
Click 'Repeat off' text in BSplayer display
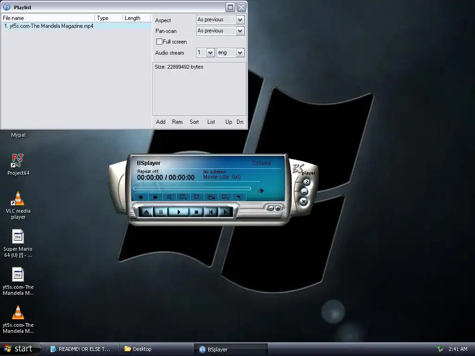148,172
